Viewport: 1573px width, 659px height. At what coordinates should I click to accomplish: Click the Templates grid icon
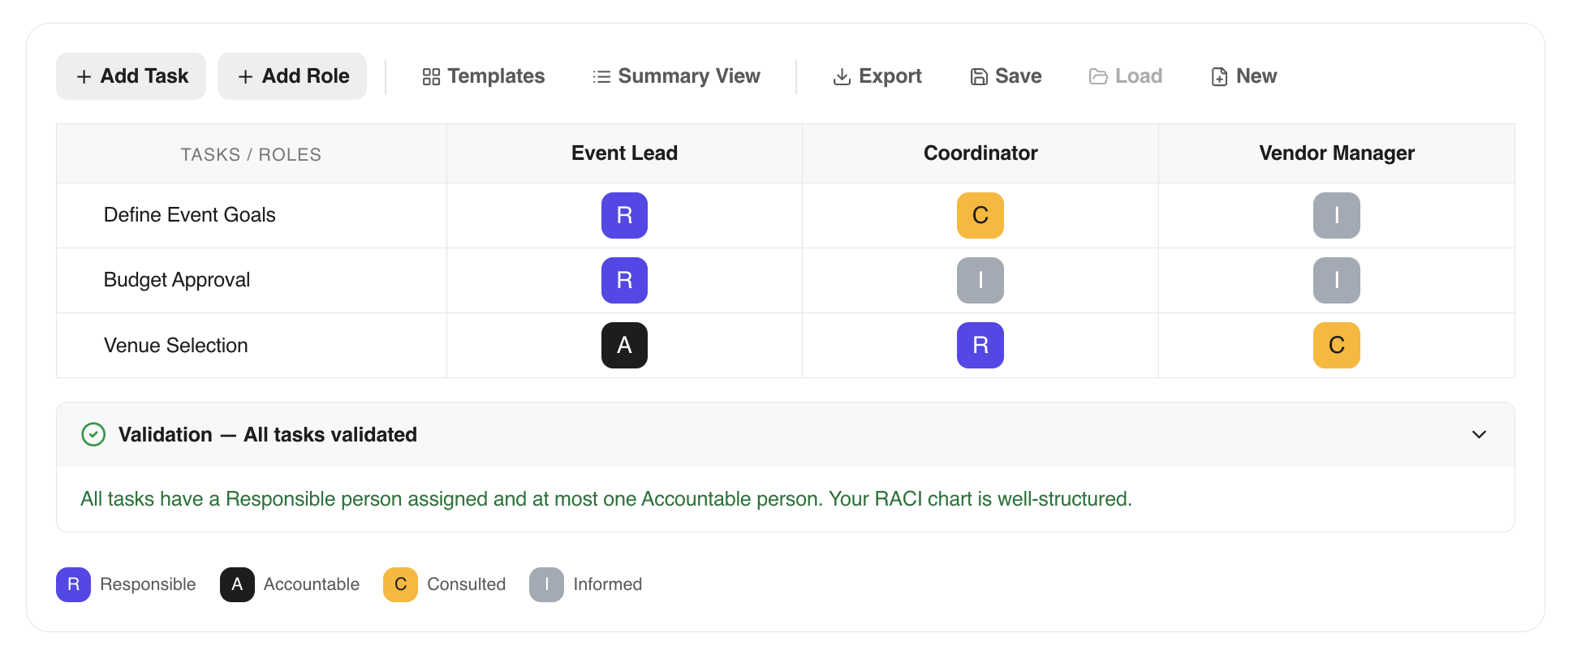pyautogui.click(x=431, y=76)
